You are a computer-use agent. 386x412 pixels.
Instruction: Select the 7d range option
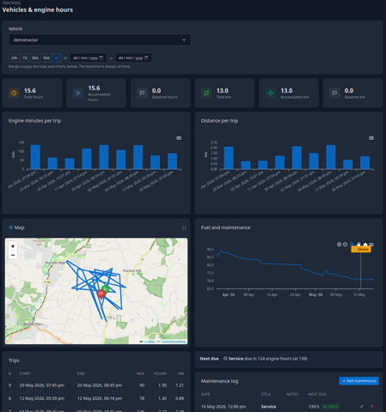point(25,58)
